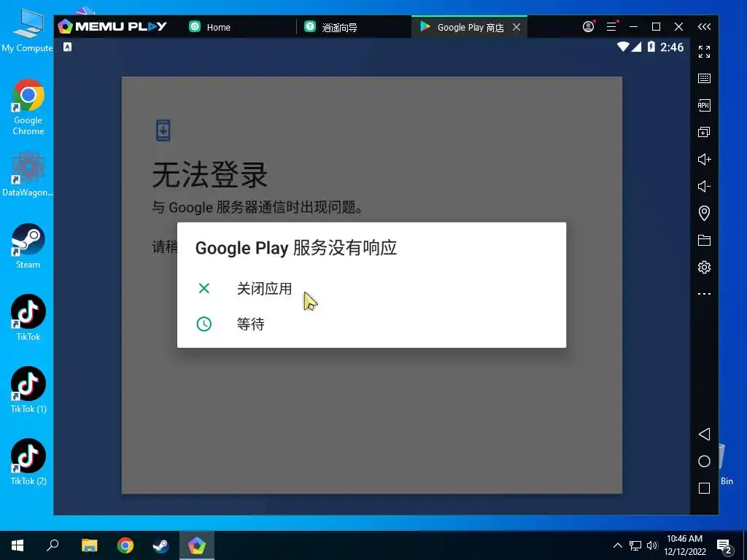Click the input method indicator in status bar

(68, 47)
